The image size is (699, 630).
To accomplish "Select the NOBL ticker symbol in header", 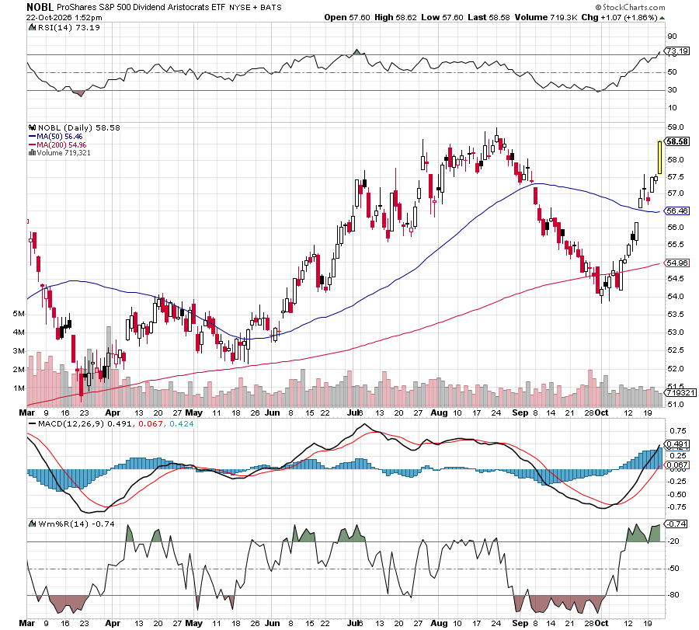I will [x=40, y=7].
